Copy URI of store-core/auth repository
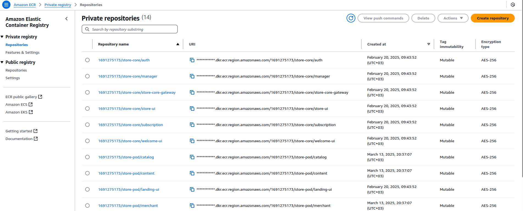Image resolution: width=523 pixels, height=211 pixels. 192,60
